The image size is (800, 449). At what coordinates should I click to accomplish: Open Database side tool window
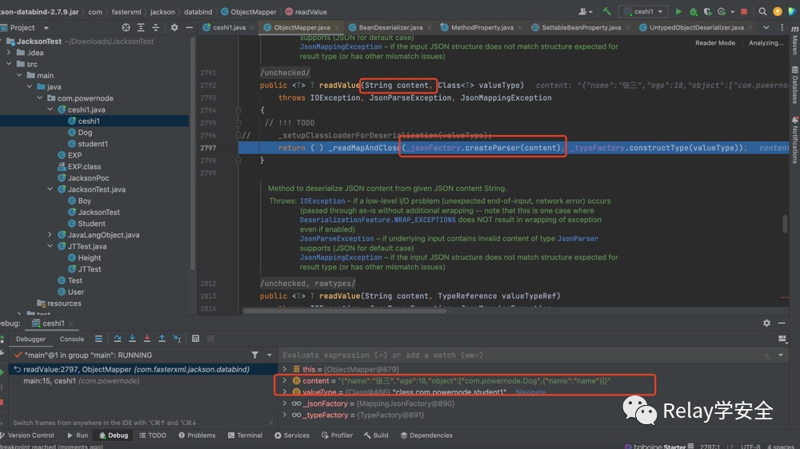tap(795, 85)
